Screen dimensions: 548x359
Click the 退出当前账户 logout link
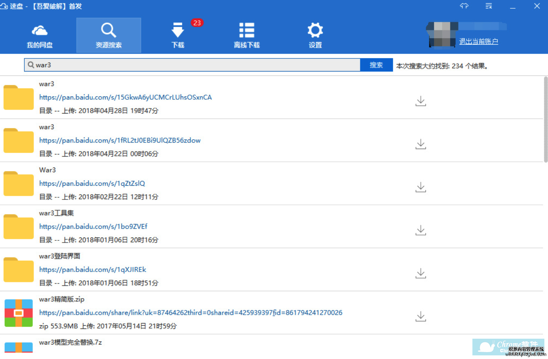pos(479,41)
